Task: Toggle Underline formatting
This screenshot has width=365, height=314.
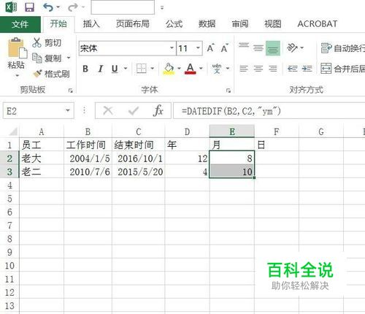Action: [x=115, y=69]
